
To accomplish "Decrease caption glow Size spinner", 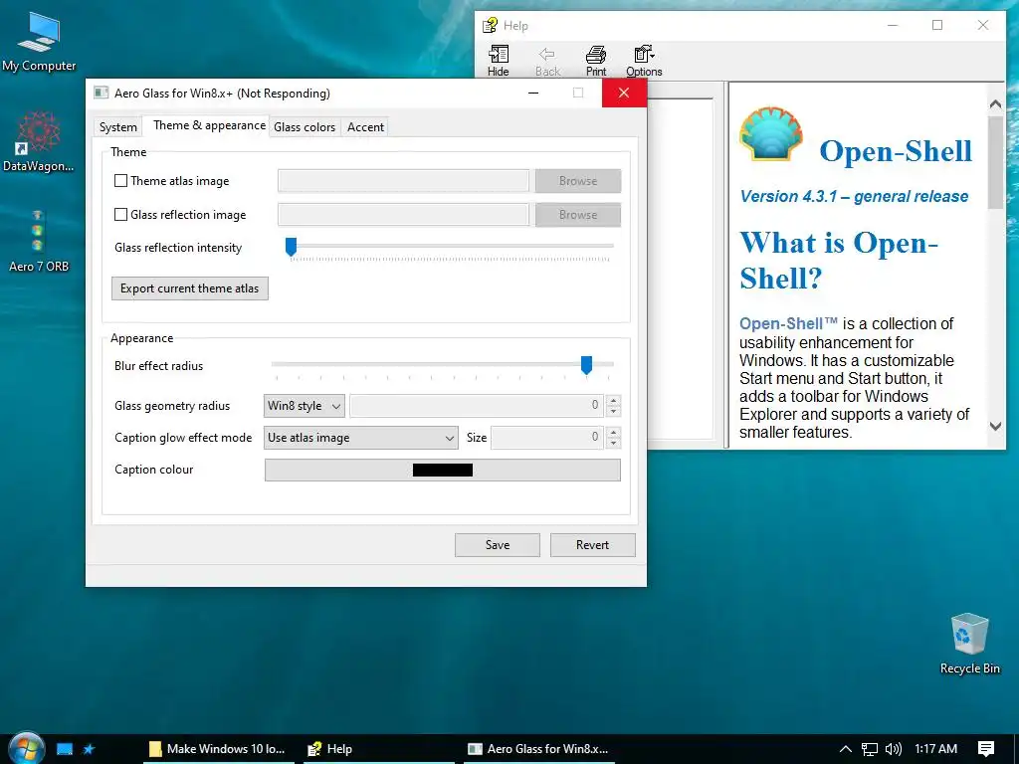I will [613, 443].
